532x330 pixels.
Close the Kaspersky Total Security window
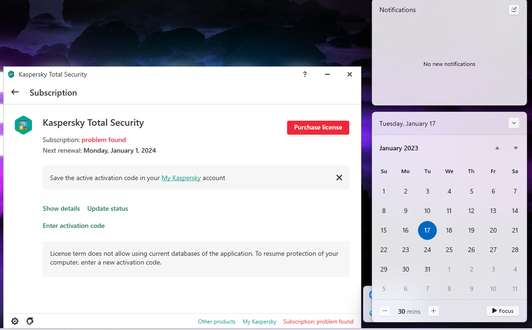349,74
